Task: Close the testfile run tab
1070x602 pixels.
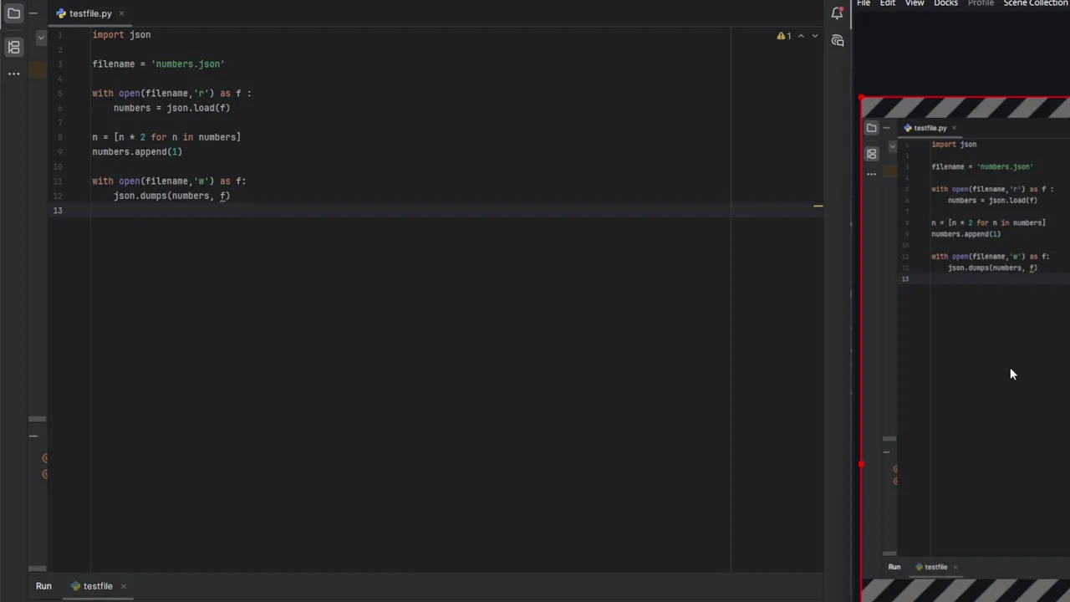Action: (123, 586)
